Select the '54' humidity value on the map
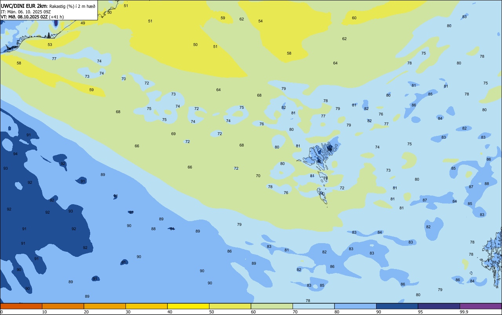Screen dimensions: 502x315 coord(260,21)
